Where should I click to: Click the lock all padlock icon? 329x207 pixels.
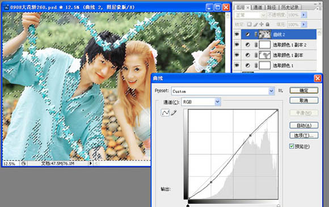(x=268, y=24)
